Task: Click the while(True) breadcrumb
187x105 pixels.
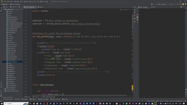Action: tap(27, 97)
